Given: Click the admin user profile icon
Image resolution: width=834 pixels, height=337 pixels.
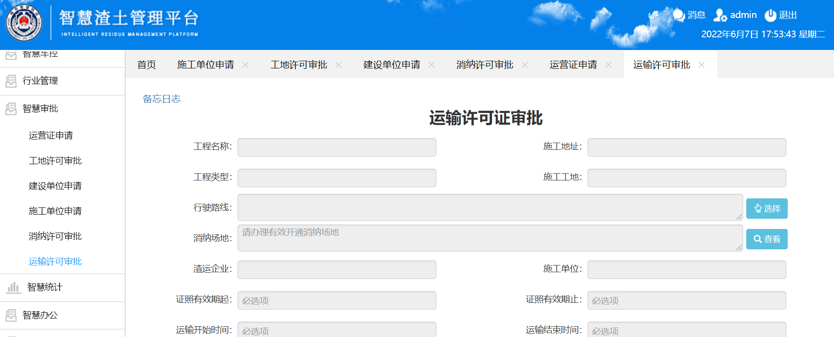Looking at the screenshot, I should pyautogui.click(x=720, y=15).
